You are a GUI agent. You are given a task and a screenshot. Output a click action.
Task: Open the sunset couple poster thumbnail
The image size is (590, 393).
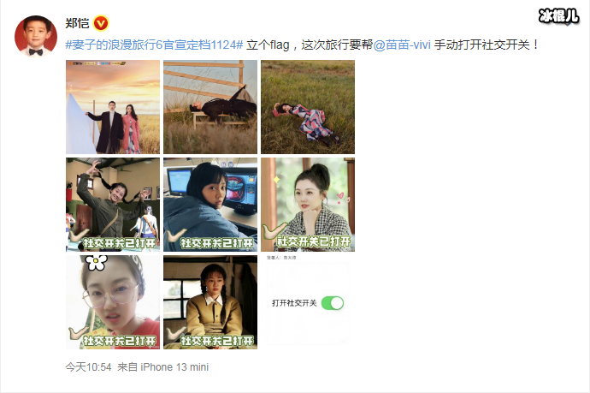click(x=113, y=107)
